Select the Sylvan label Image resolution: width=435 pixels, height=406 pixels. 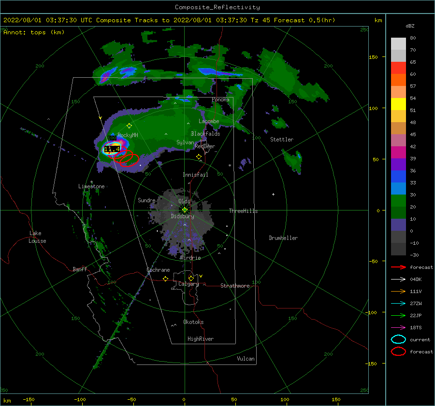pyautogui.click(x=185, y=142)
